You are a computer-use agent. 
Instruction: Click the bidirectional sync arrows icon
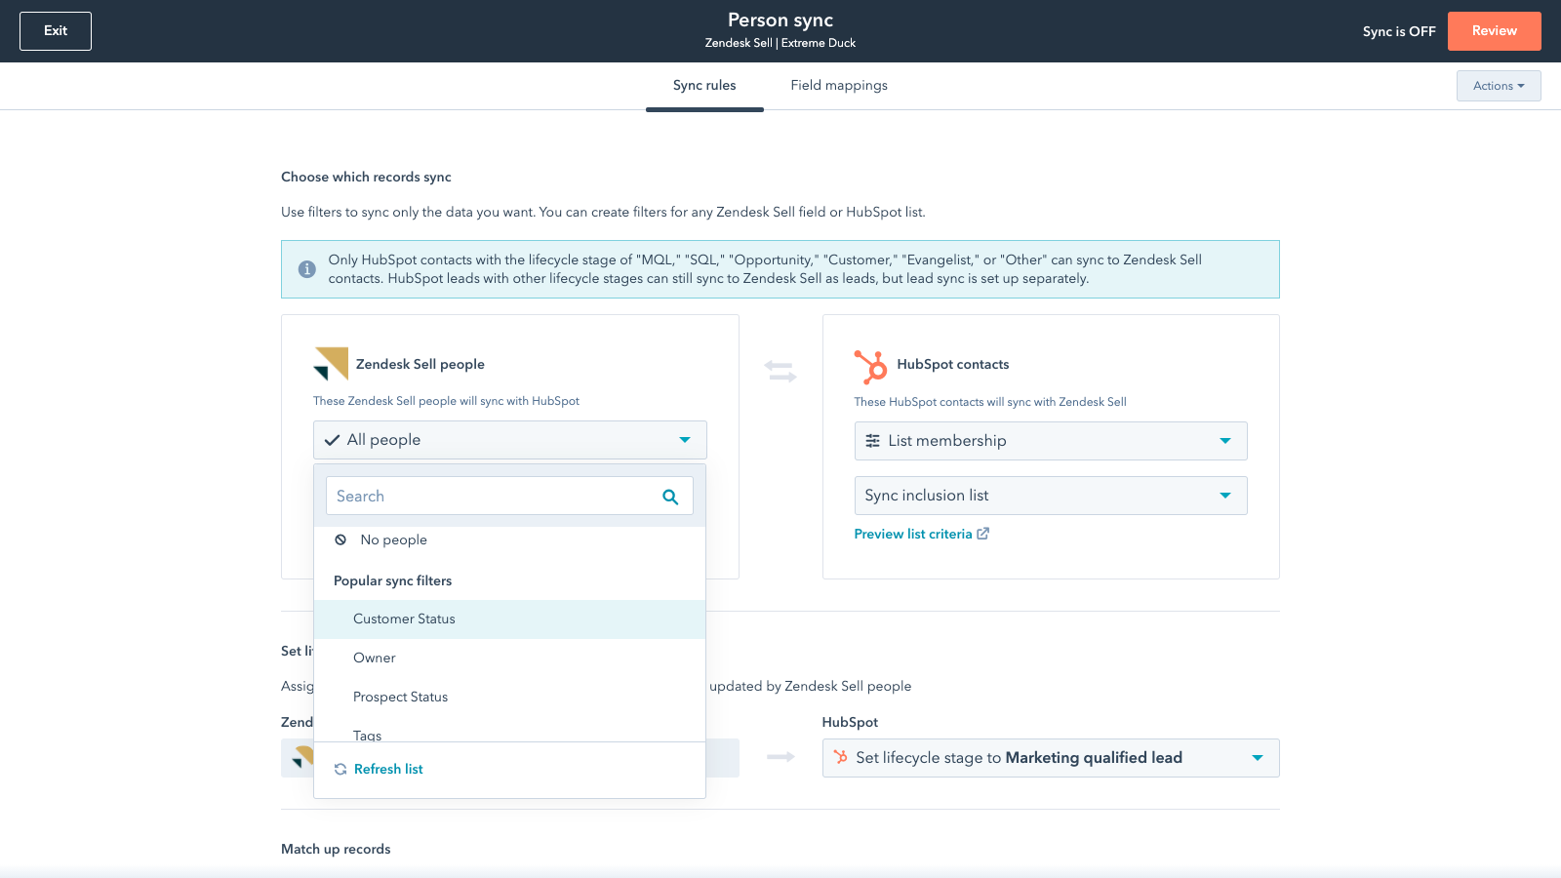[780, 372]
